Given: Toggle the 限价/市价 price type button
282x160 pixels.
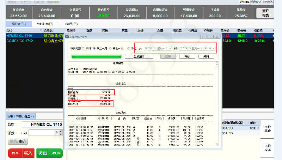Looking at the screenshot, I should tap(18, 141).
